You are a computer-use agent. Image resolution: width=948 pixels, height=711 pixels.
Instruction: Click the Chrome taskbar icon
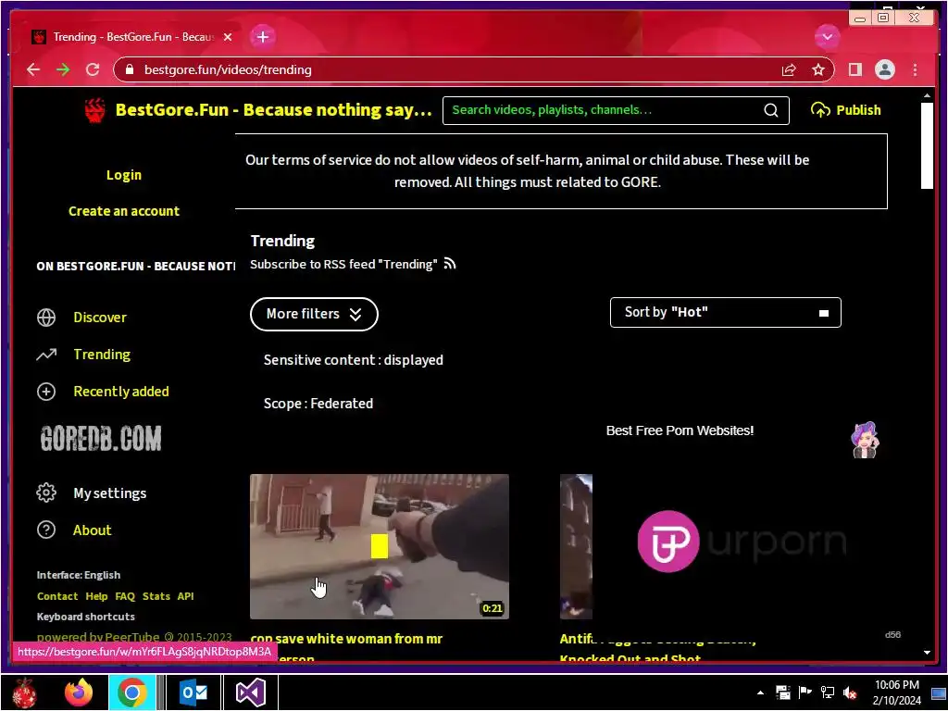coord(132,692)
